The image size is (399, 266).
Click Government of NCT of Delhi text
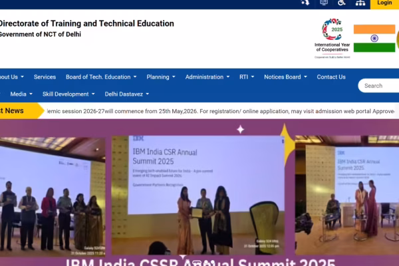pos(40,35)
